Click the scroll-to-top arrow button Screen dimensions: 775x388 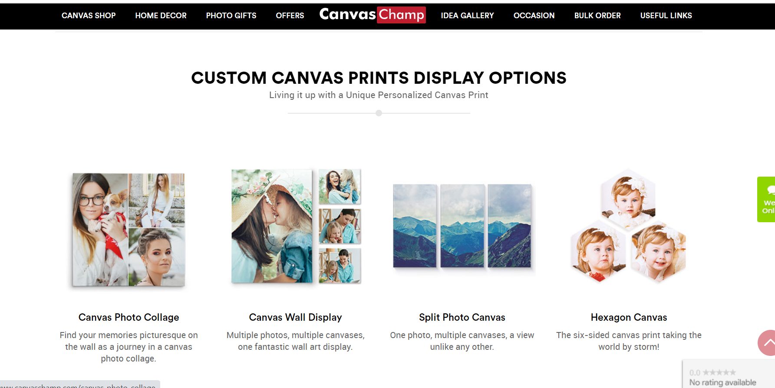[767, 343]
